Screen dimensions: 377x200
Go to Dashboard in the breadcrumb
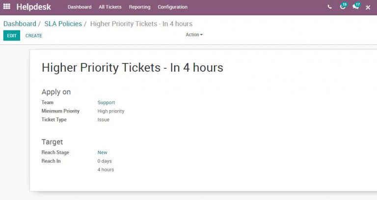coord(20,24)
